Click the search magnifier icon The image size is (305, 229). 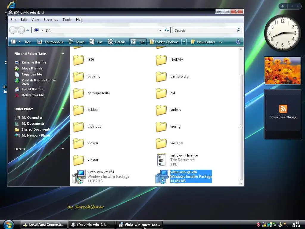[x=239, y=30]
